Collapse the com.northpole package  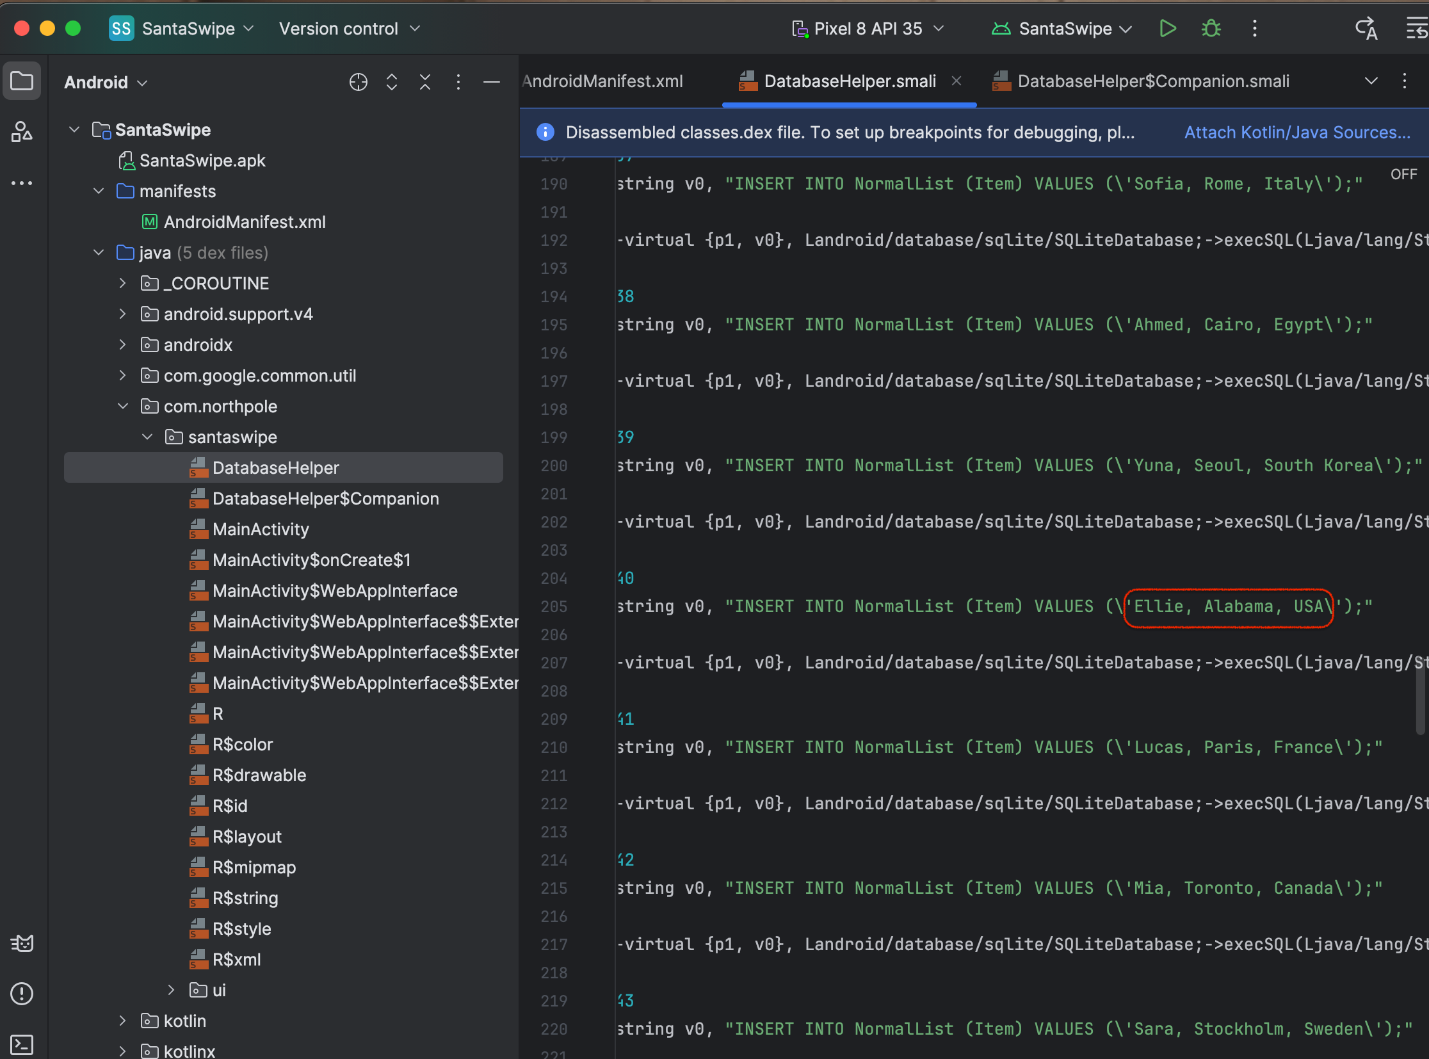coord(122,407)
